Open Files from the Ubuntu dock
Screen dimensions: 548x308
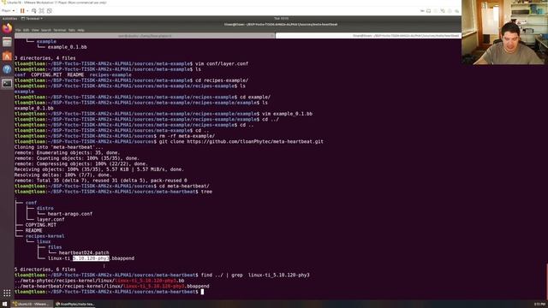coord(7,42)
